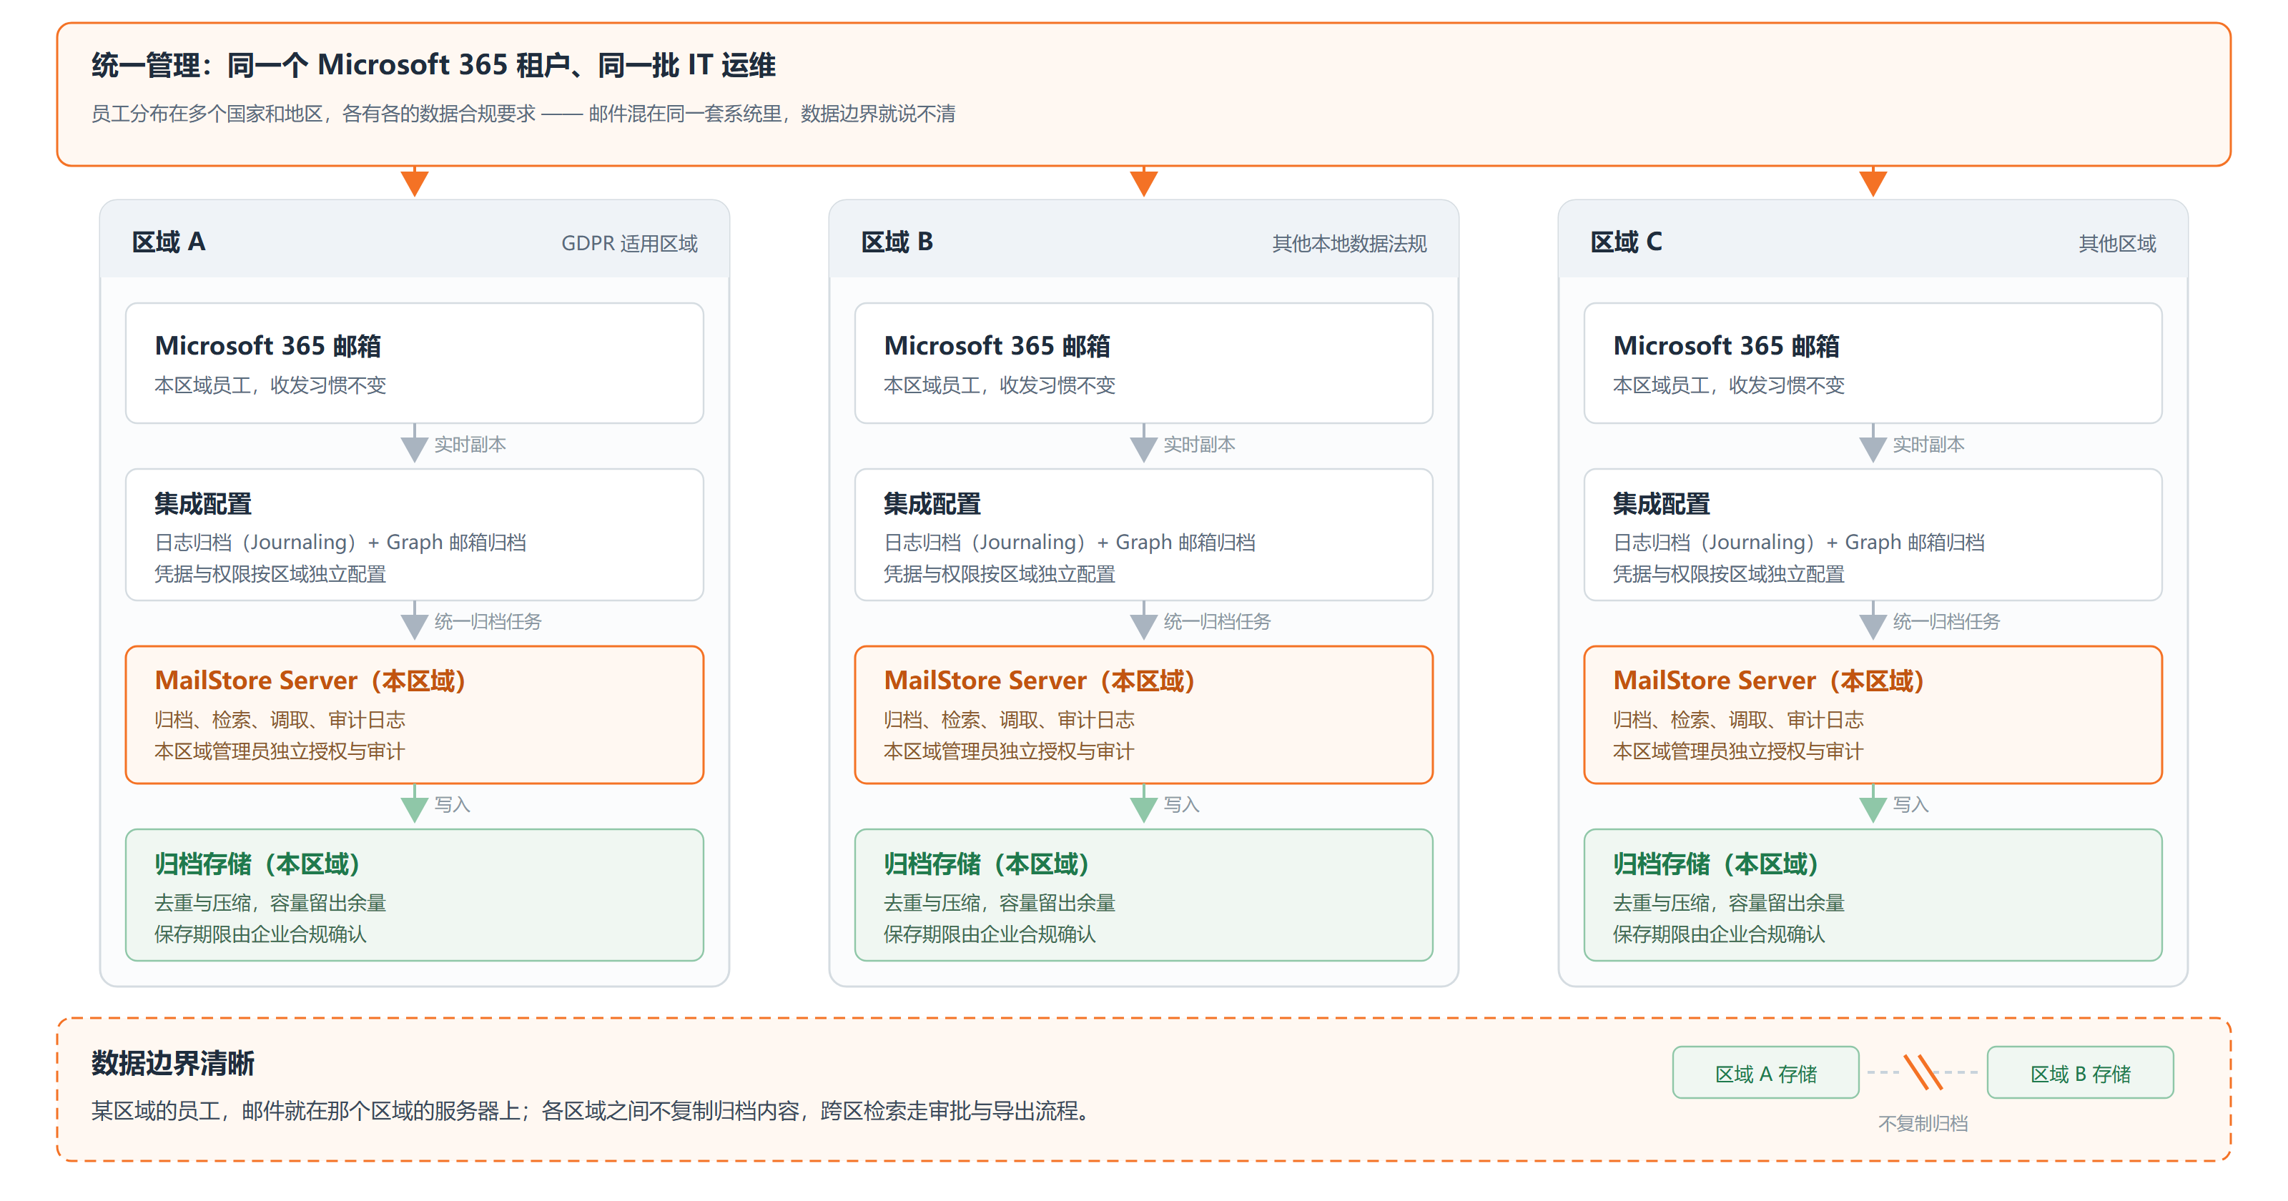Click the 统一归档任务 label in 区域 A
2288x1201 pixels.
(x=488, y=621)
